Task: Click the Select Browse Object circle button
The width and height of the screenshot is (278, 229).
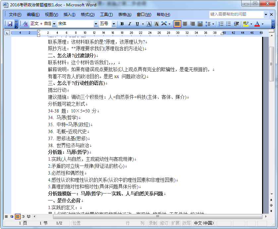Action: (271, 205)
